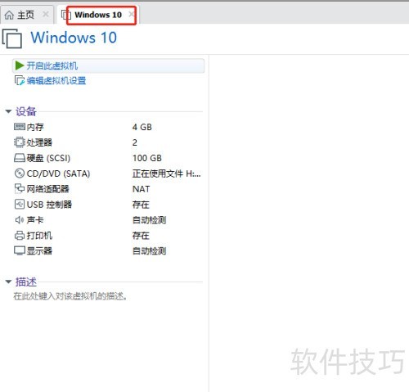Click the large VM icon beside title

pos(12,38)
